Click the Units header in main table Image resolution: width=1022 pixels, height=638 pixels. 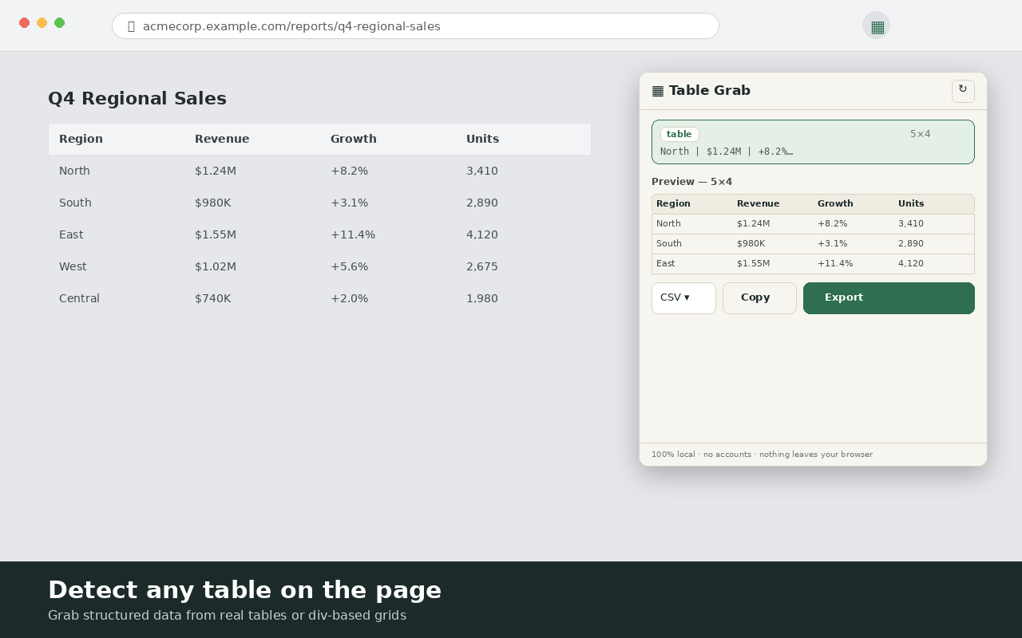[x=482, y=139]
